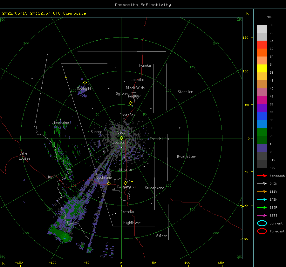Click the Didsbury label at map center
Viewport: 286px width, 267px height.
click(x=120, y=142)
